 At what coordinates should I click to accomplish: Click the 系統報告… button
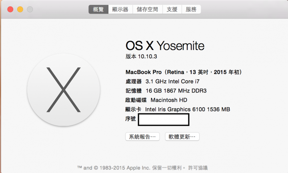[x=142, y=137]
